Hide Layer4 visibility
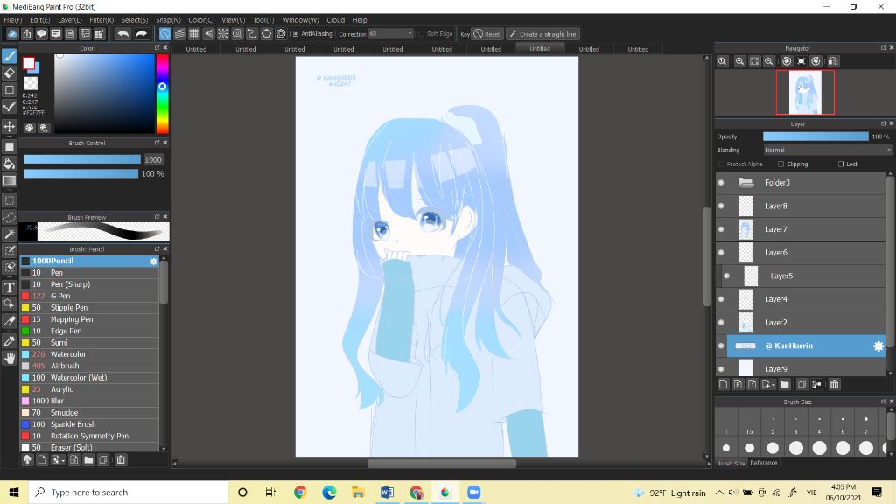 coord(721,299)
